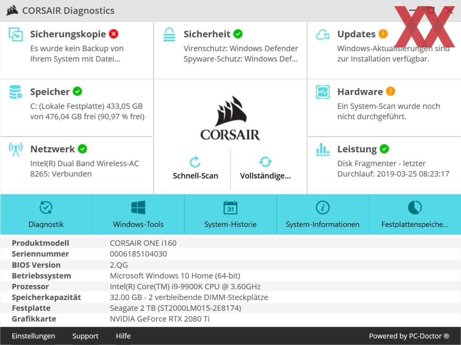Image resolution: width=461 pixels, height=345 pixels.
Task: Click the green check next to Speicher
Action: click(x=77, y=92)
